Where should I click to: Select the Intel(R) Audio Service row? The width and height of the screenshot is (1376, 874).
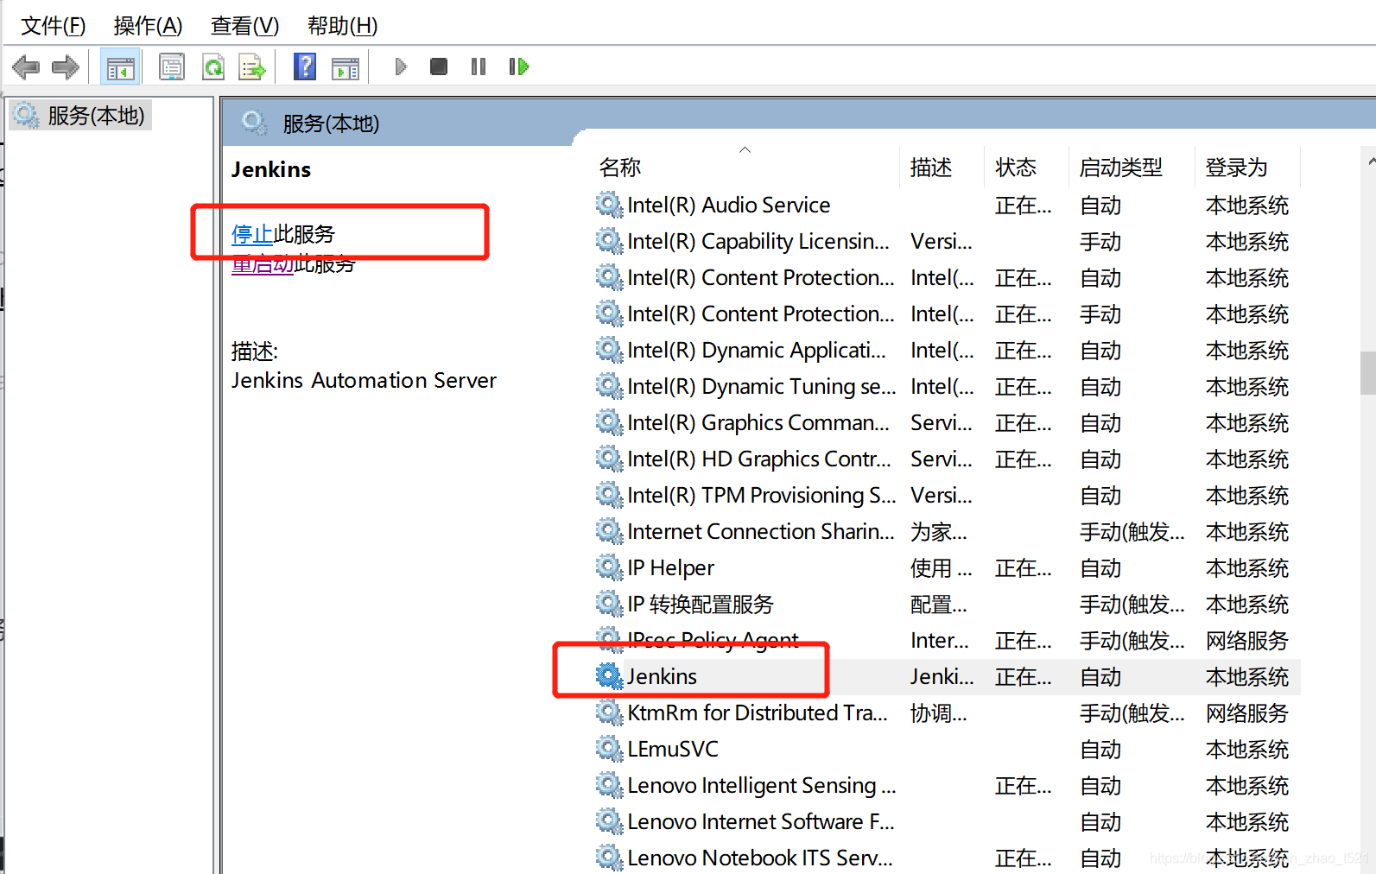pyautogui.click(x=947, y=205)
